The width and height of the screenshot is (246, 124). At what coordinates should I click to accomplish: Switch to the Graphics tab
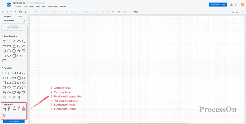(8, 17)
